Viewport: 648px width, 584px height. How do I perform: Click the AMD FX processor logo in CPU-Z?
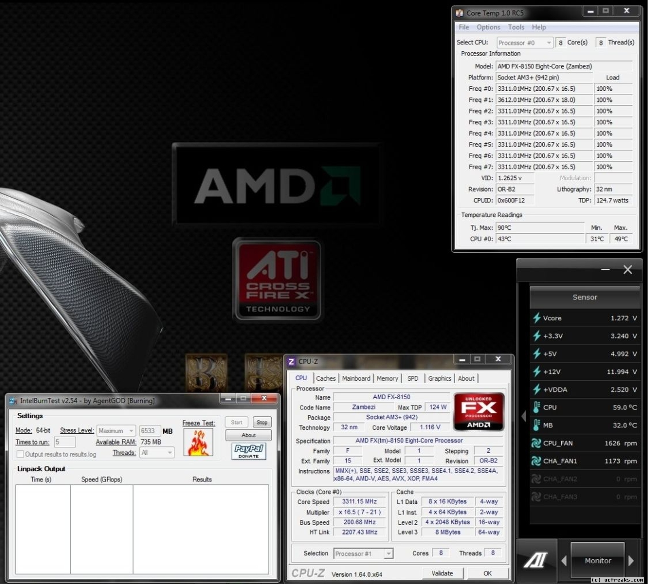click(479, 411)
